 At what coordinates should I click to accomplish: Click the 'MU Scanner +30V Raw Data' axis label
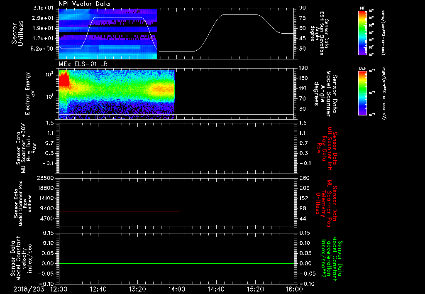26,148
